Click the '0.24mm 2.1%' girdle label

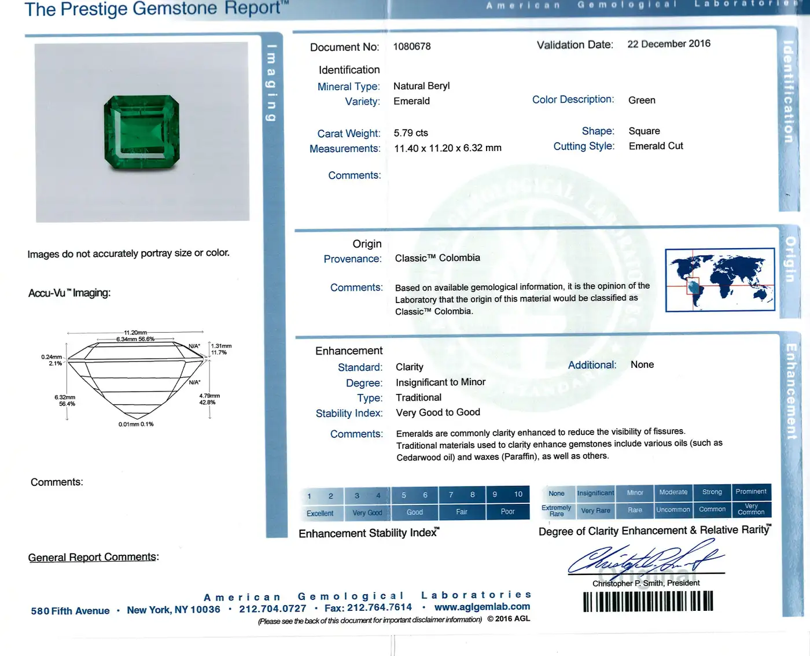coord(51,360)
